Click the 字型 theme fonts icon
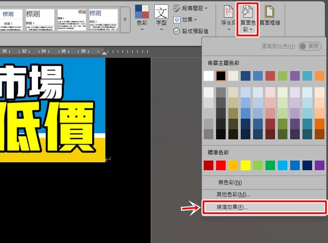 coord(161,11)
